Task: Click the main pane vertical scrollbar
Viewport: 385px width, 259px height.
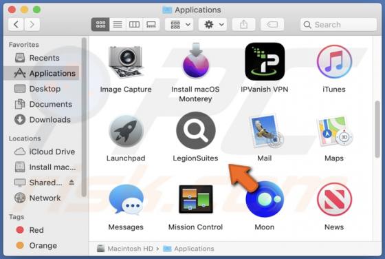Action: pyautogui.click(x=377, y=129)
